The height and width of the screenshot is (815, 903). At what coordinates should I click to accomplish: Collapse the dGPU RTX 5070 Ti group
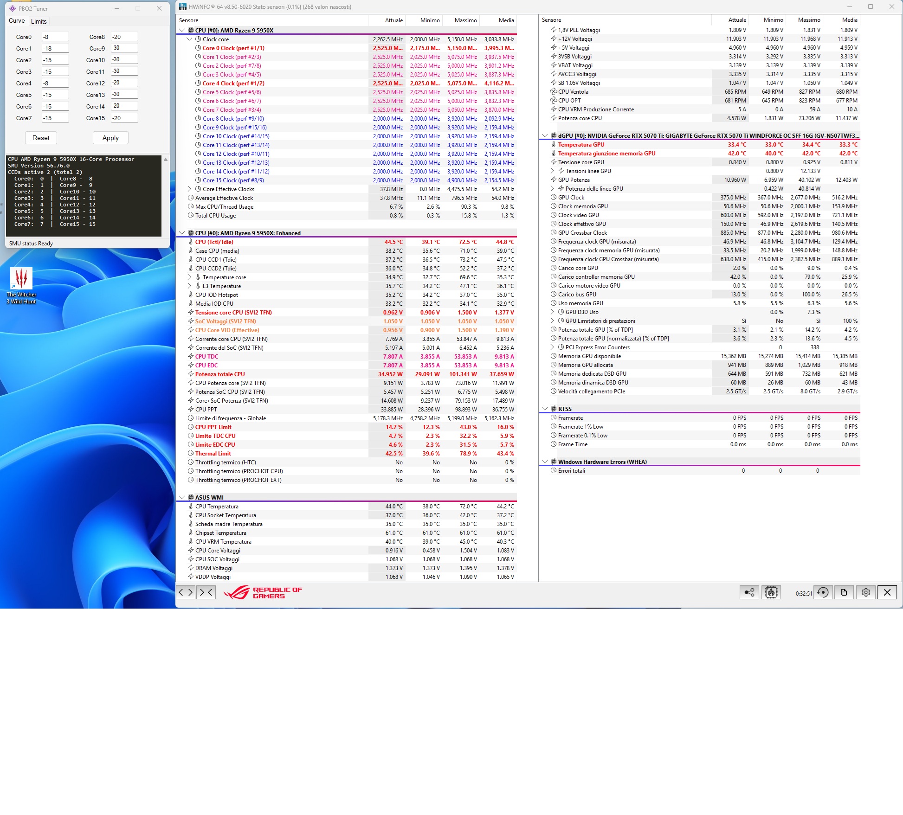[x=544, y=136]
